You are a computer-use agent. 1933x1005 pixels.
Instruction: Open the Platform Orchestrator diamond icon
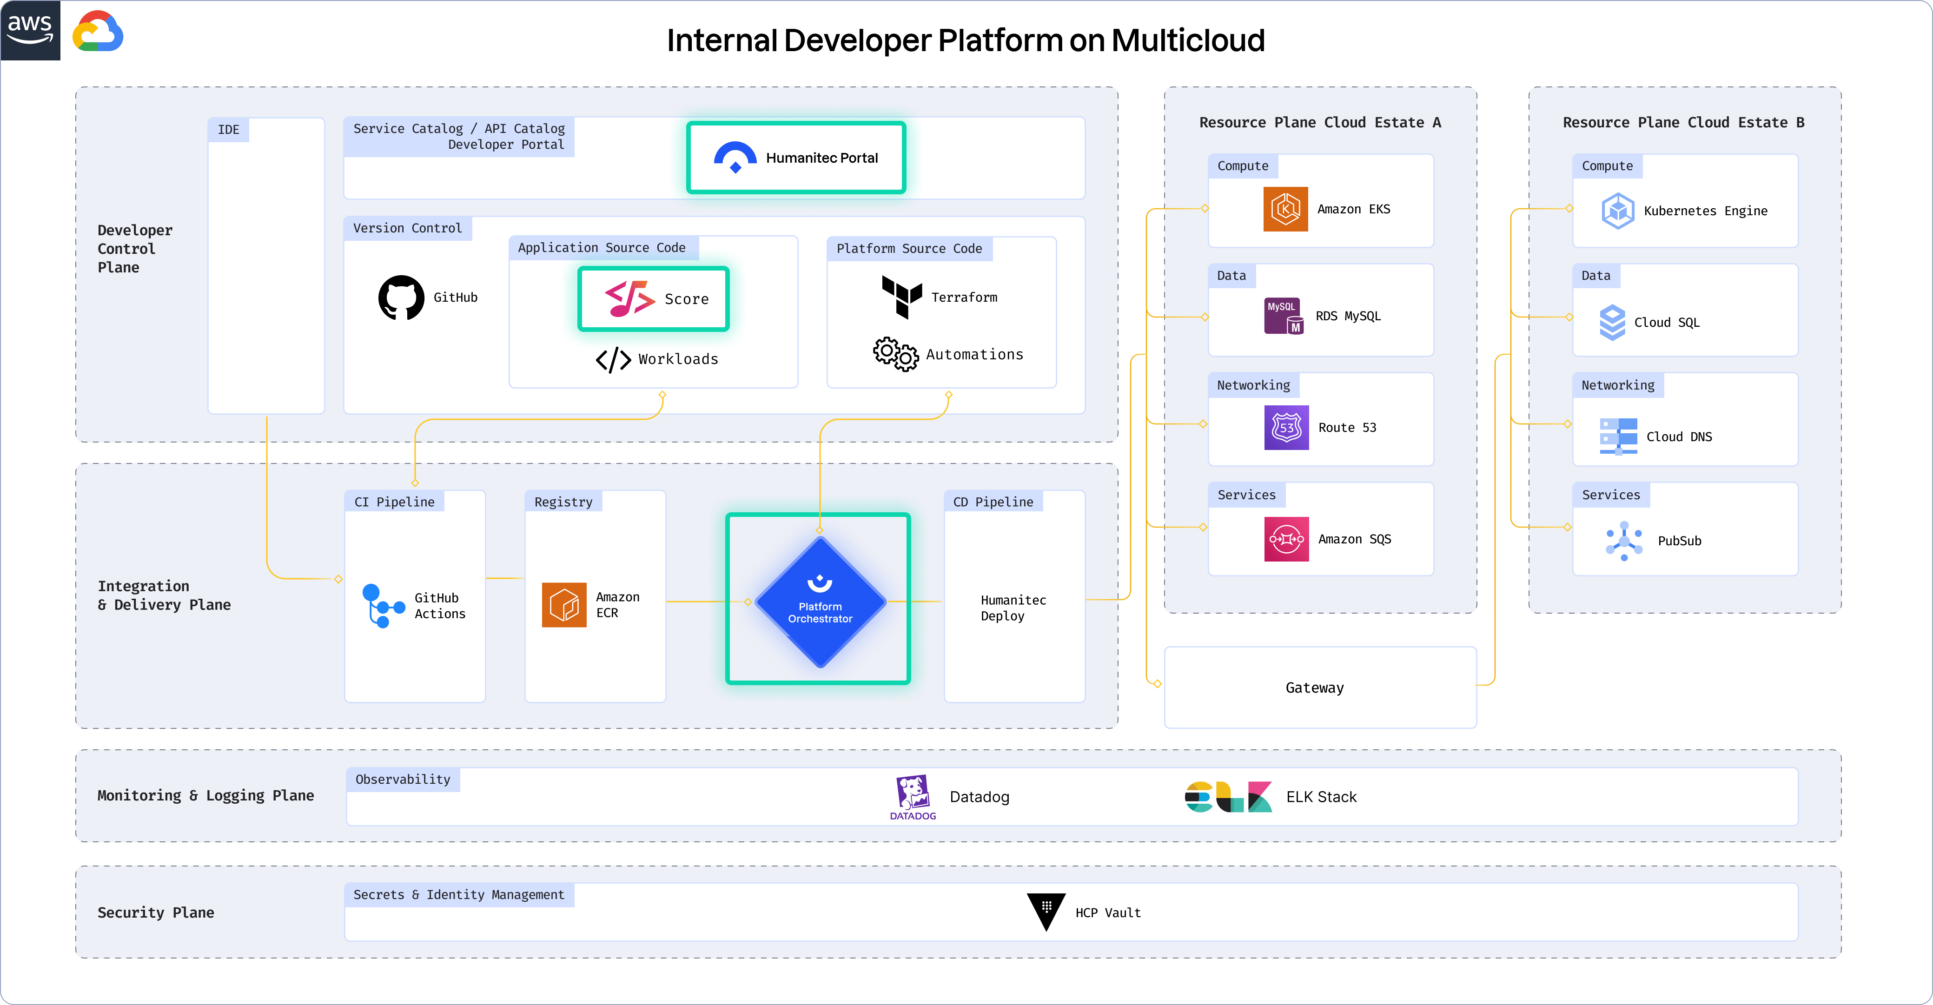[x=819, y=601]
